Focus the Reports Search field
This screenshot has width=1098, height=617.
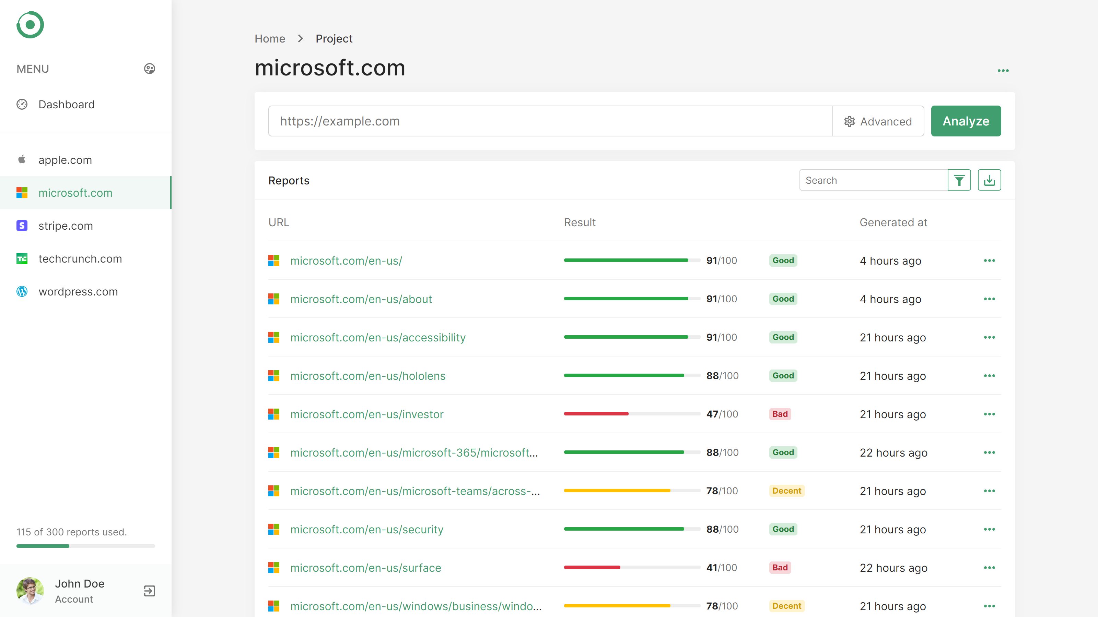point(873,180)
